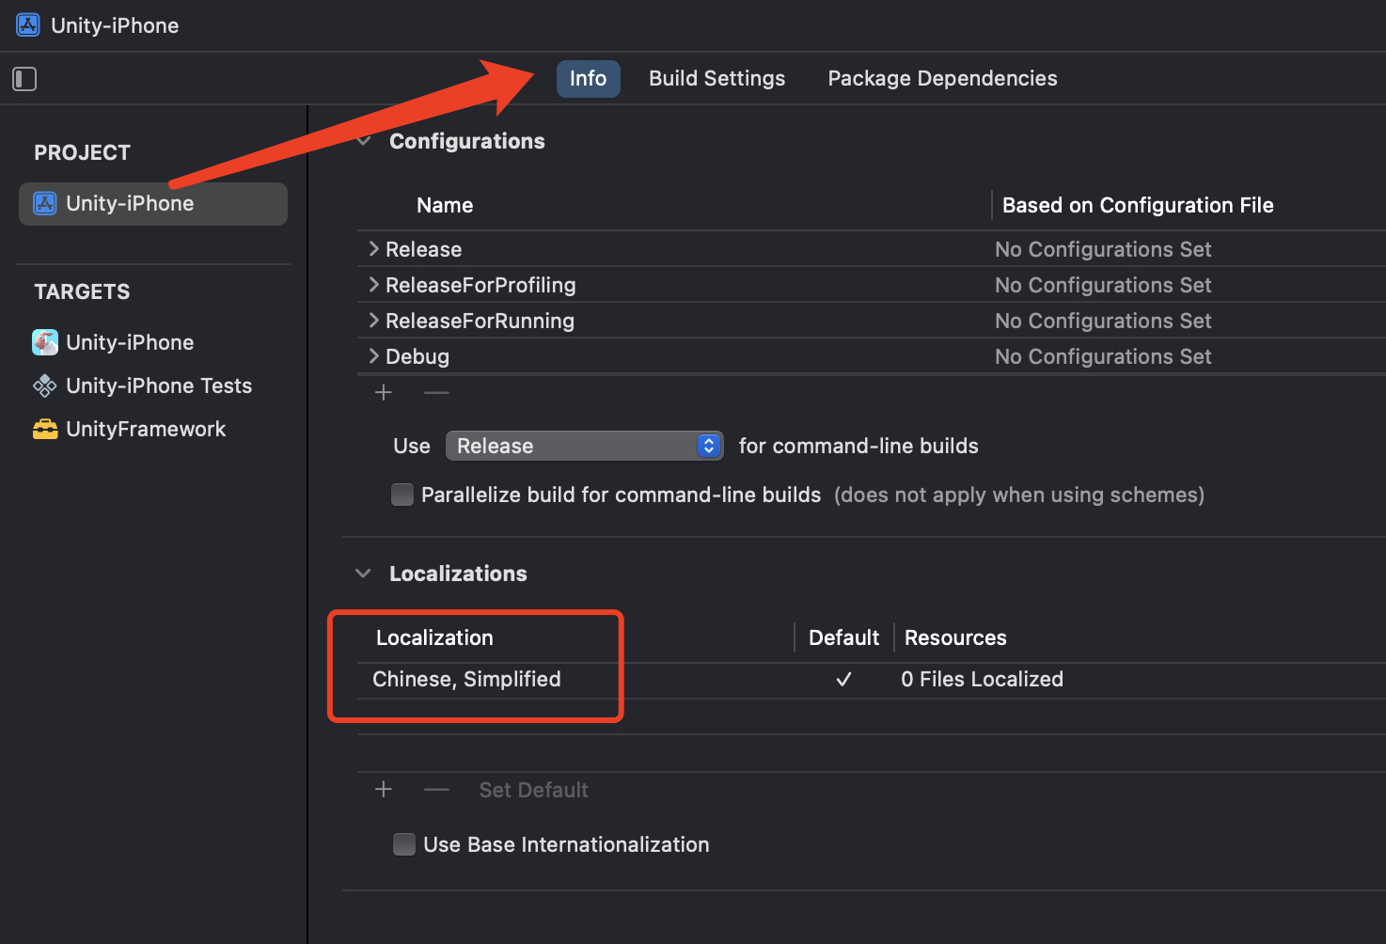Click the Set Default button
This screenshot has height=944, width=1386.
[x=534, y=790]
